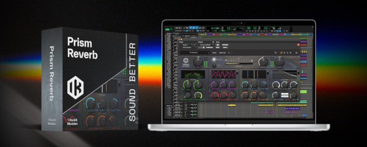Click the COMPARE button in the plugin header

[x=209, y=47]
